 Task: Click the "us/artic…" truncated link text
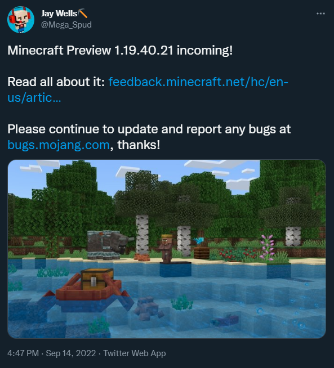[x=34, y=98]
